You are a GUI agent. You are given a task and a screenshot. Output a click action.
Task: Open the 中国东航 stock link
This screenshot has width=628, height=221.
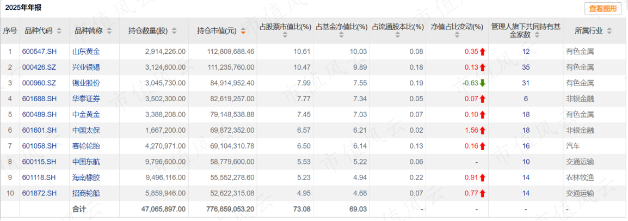(x=85, y=162)
